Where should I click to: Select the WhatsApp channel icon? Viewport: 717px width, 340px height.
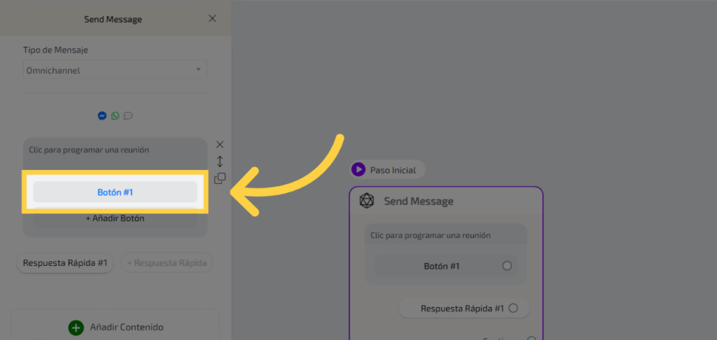115,115
